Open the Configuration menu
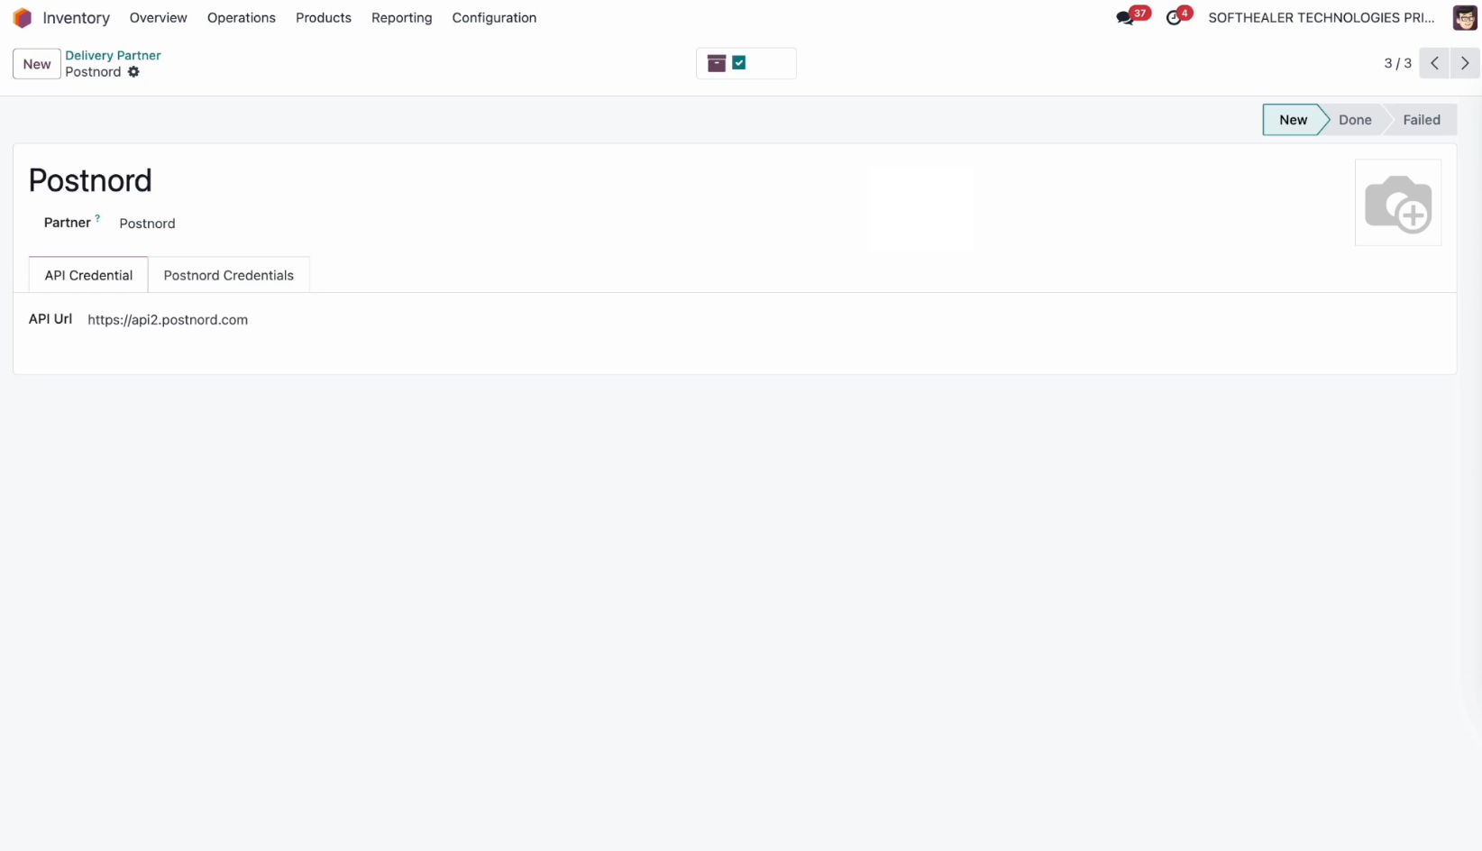The width and height of the screenshot is (1482, 851). (494, 18)
